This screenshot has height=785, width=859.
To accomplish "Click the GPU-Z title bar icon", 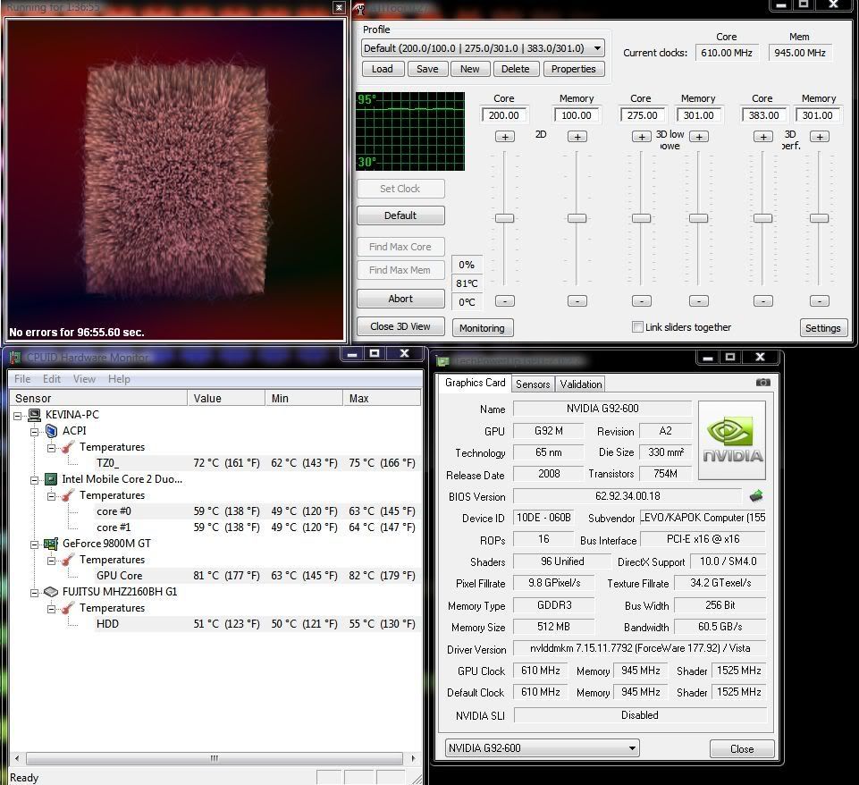I will [442, 361].
